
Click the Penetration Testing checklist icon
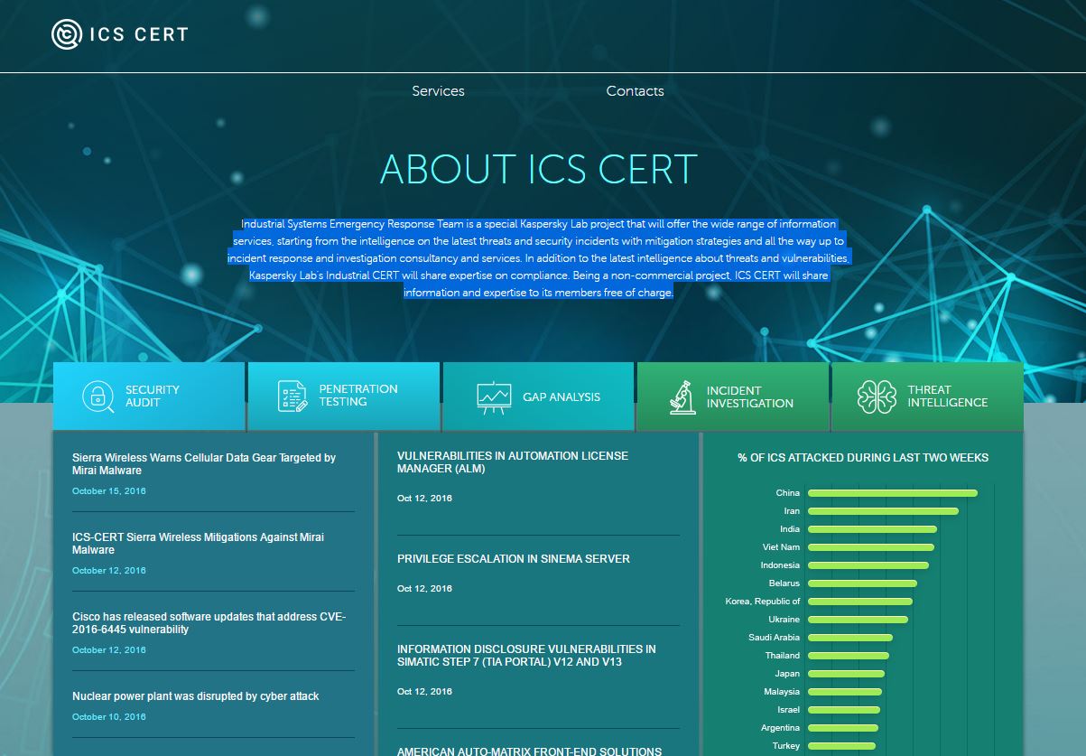click(x=292, y=396)
